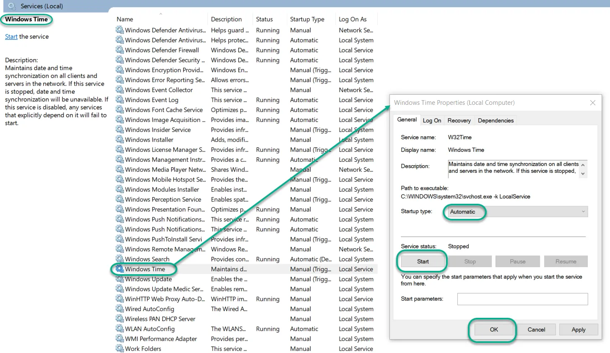Select the Windows Time service row

(x=246, y=269)
